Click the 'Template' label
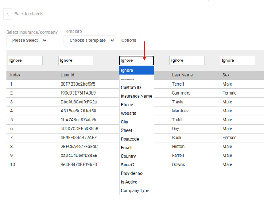This screenshot has width=264, height=201. (73, 32)
